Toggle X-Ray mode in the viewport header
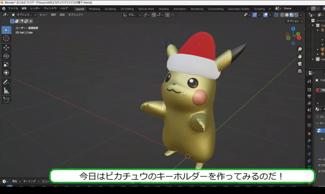 pyautogui.click(x=276, y=15)
